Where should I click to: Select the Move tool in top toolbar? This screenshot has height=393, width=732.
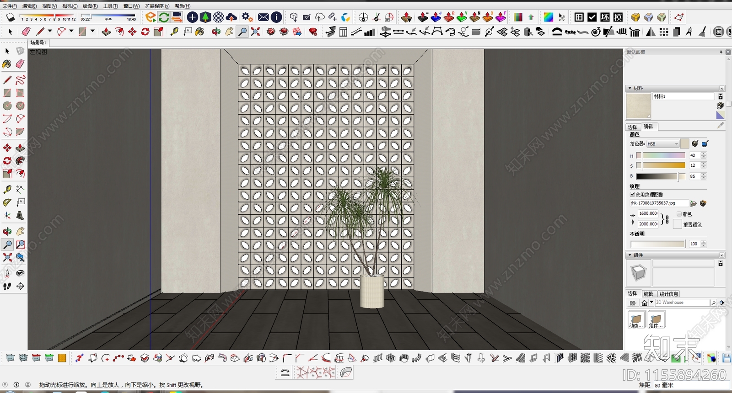[132, 32]
